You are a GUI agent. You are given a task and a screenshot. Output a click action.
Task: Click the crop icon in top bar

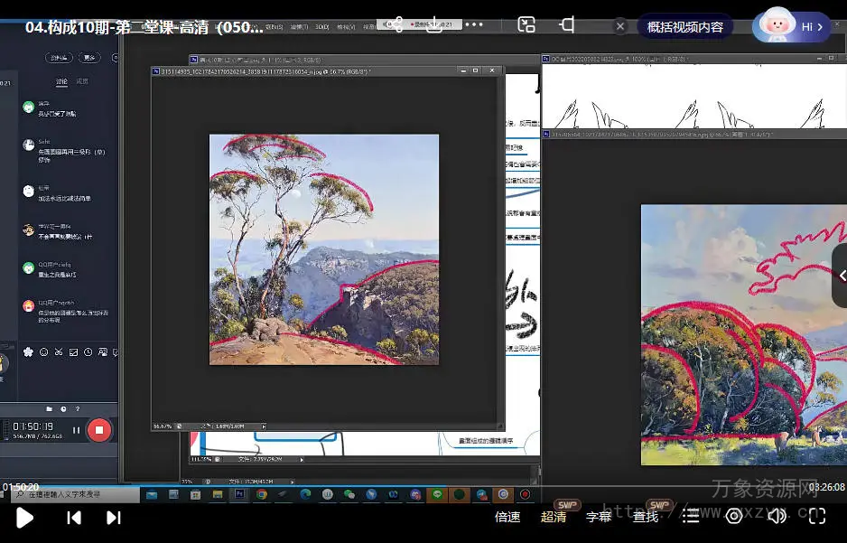click(x=567, y=24)
